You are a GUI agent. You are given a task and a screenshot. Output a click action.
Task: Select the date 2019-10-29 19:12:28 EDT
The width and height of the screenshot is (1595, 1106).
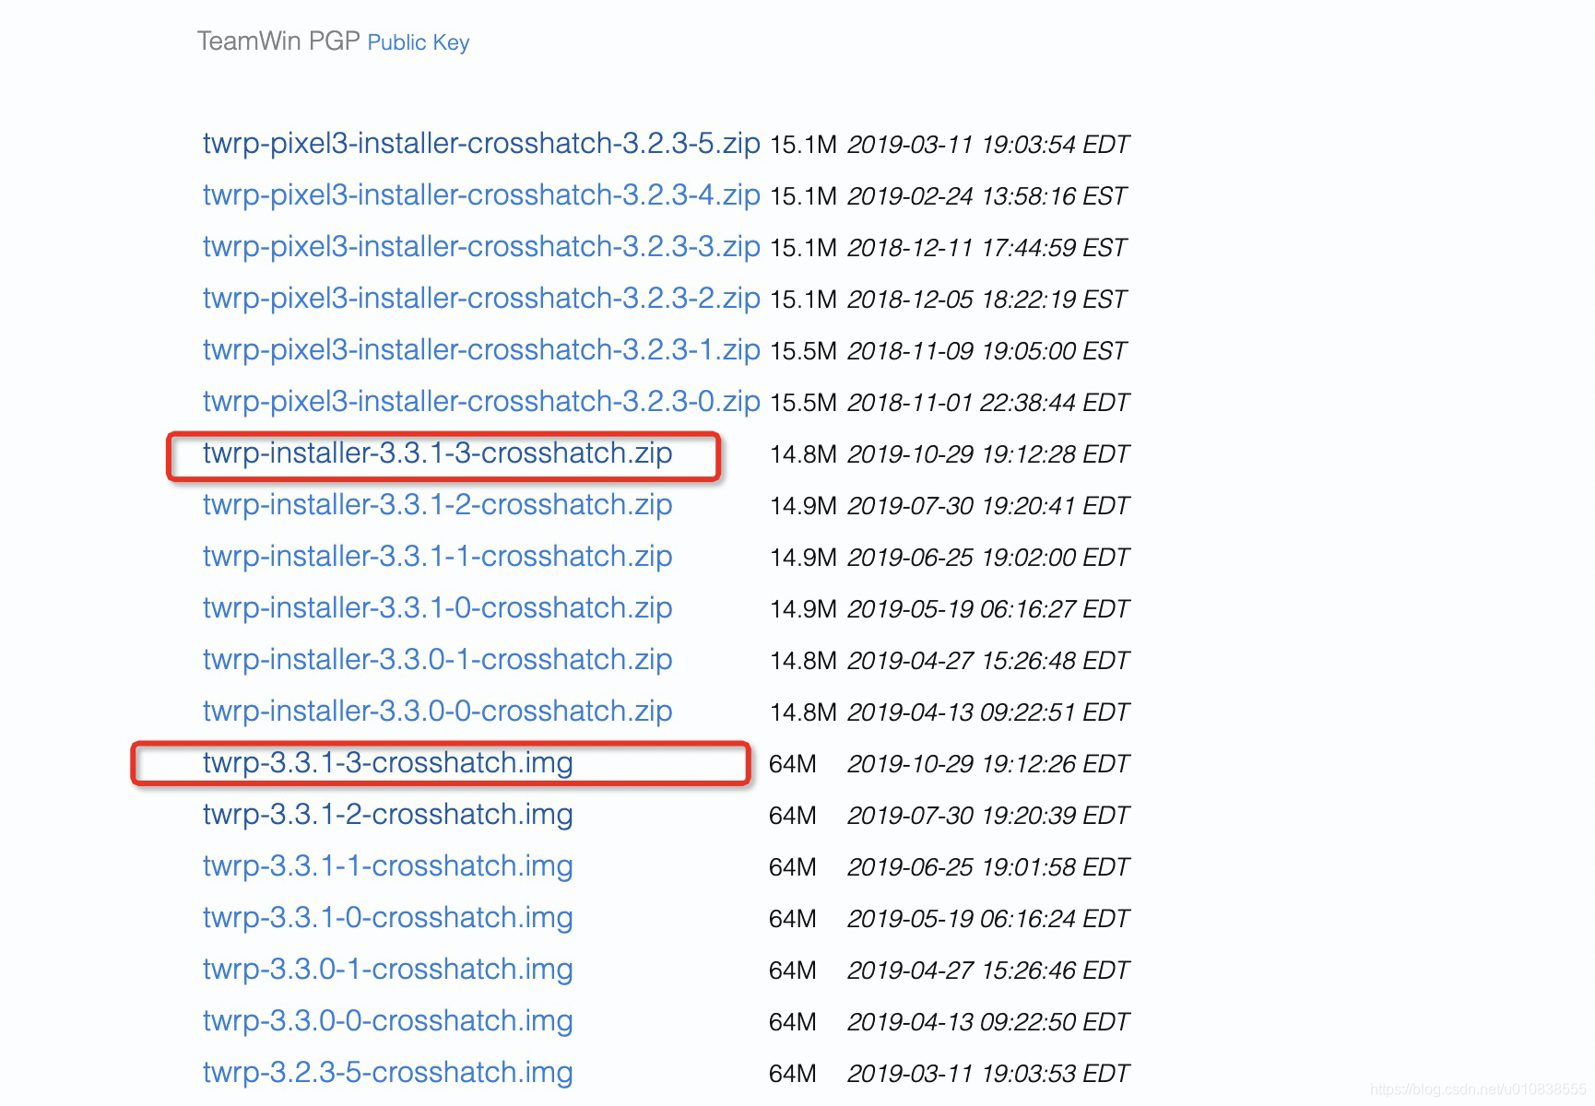click(x=988, y=454)
